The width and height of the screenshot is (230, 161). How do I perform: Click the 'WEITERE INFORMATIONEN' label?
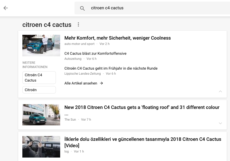click(35, 65)
